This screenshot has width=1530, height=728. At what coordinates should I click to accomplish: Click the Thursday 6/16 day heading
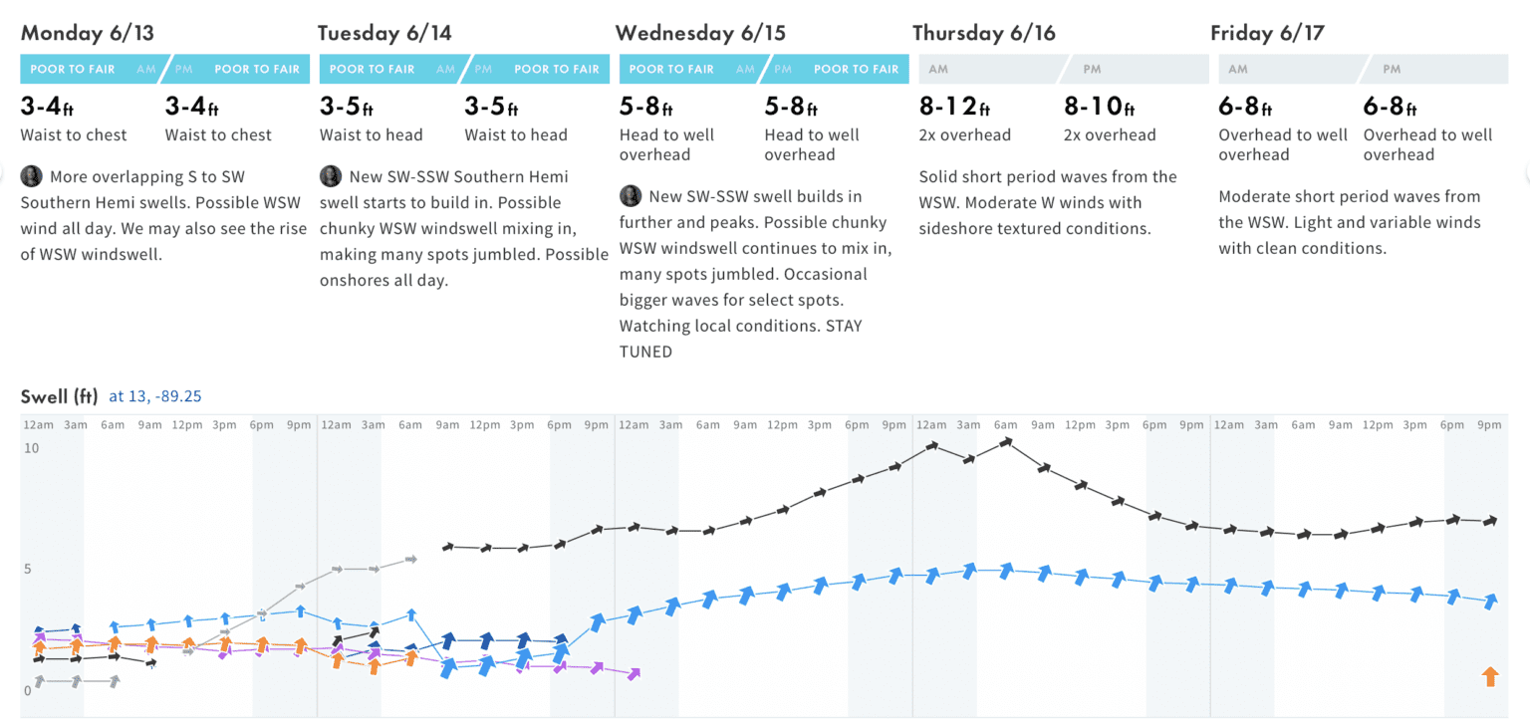pos(983,33)
